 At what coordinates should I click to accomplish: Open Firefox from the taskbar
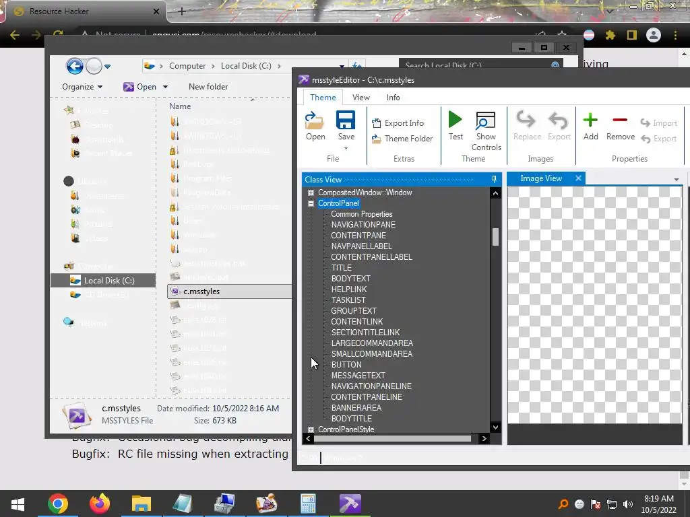click(100, 504)
